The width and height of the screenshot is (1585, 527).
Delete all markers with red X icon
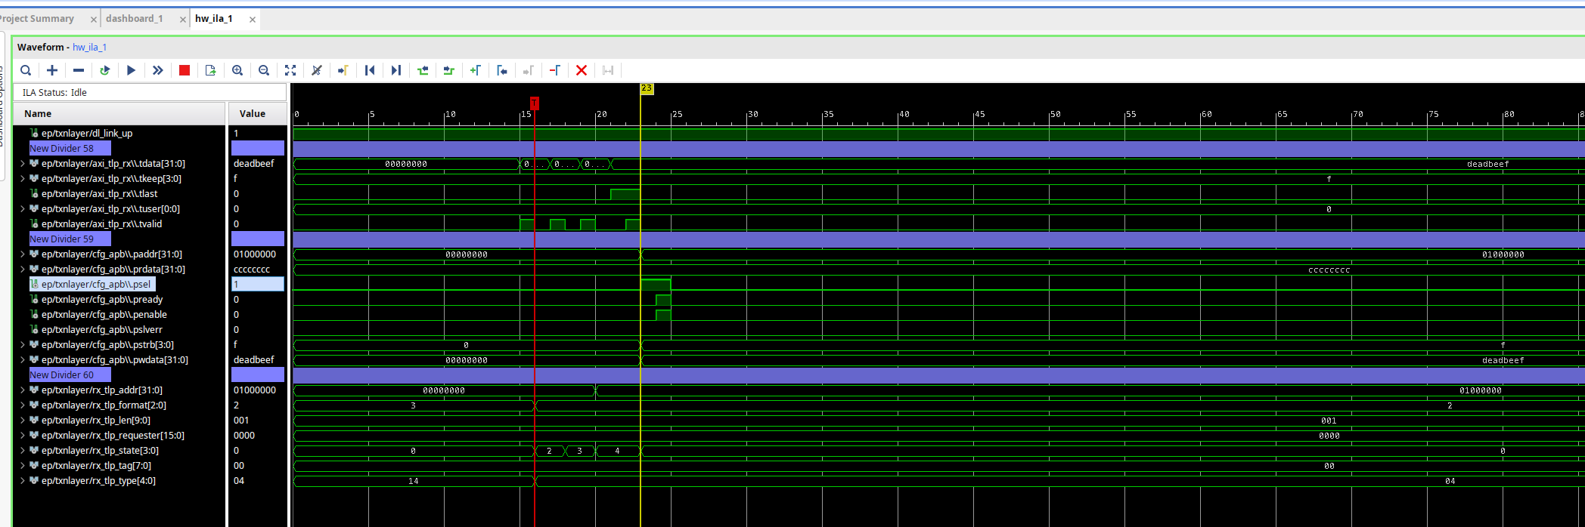tap(582, 70)
